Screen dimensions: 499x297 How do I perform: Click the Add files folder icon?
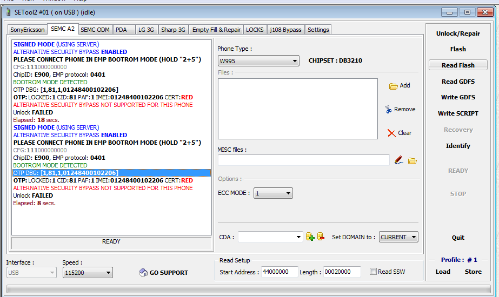(394, 86)
